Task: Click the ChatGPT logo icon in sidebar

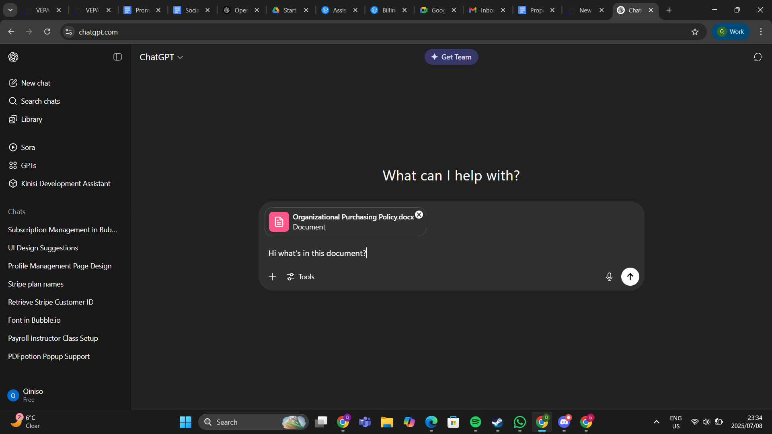Action: tap(13, 57)
